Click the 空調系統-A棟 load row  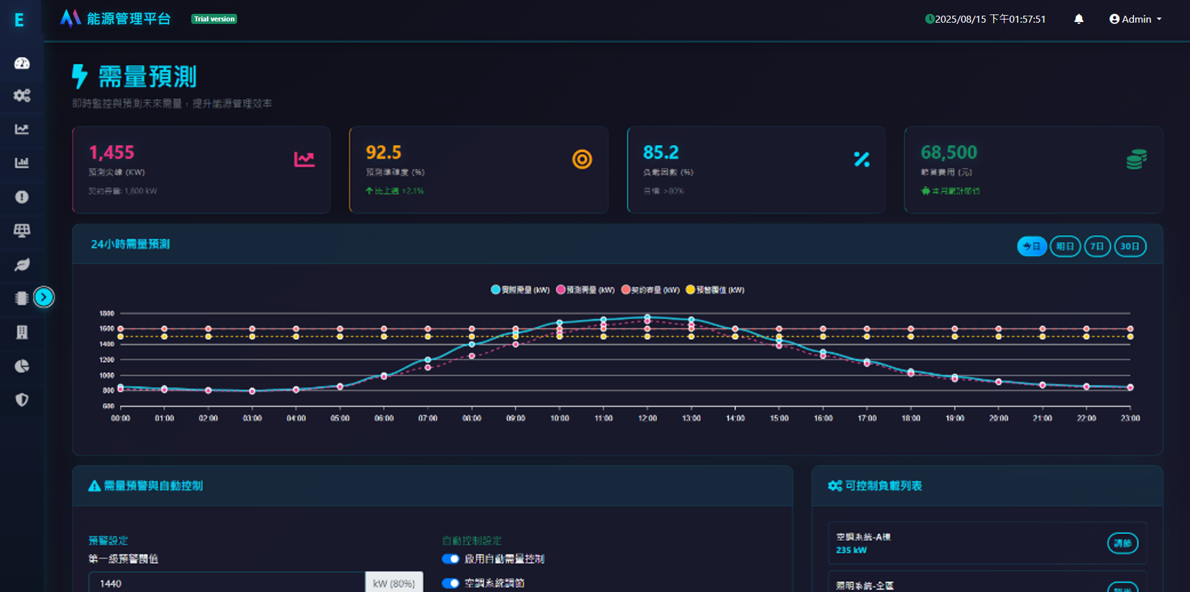tap(987, 543)
